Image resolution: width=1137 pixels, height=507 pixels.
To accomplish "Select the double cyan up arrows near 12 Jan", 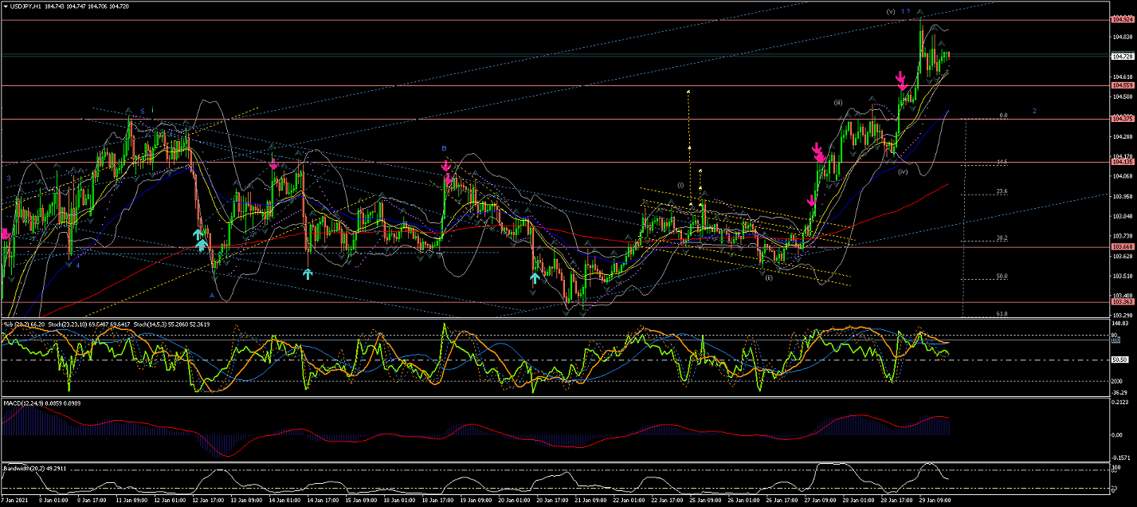I will point(201,239).
